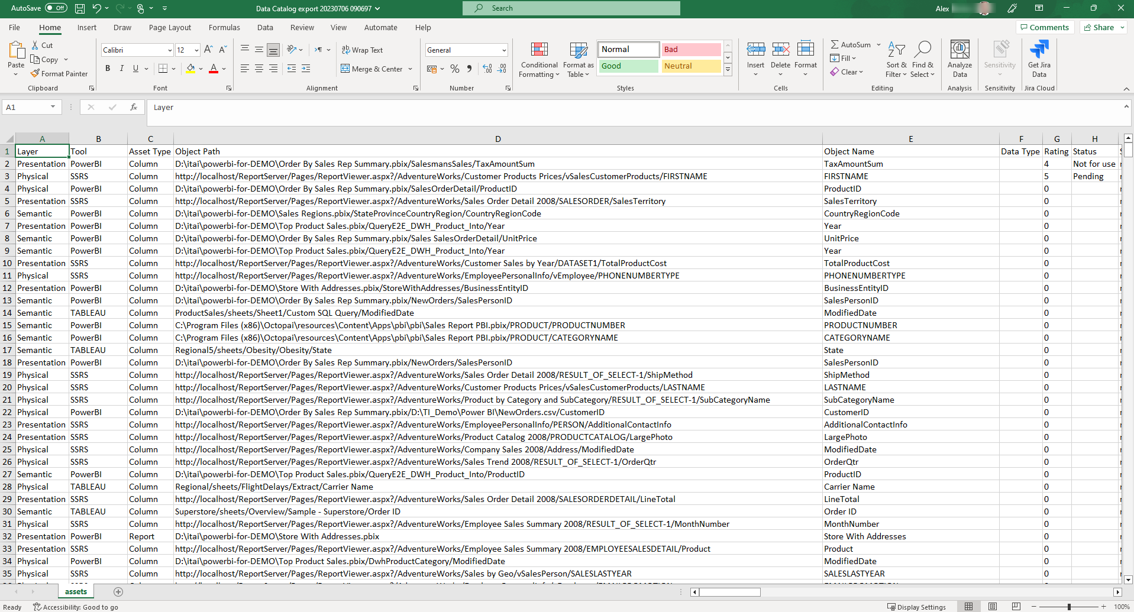Viewport: 1134px width, 612px height.
Task: Switch to the Page Layout tab
Action: pos(170,28)
